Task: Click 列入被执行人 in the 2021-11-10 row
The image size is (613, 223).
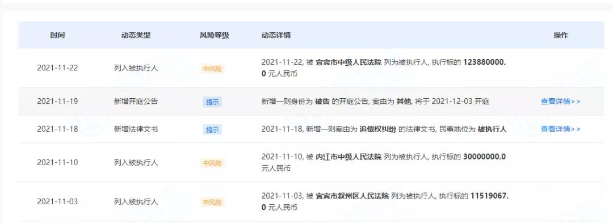Action: (x=136, y=162)
